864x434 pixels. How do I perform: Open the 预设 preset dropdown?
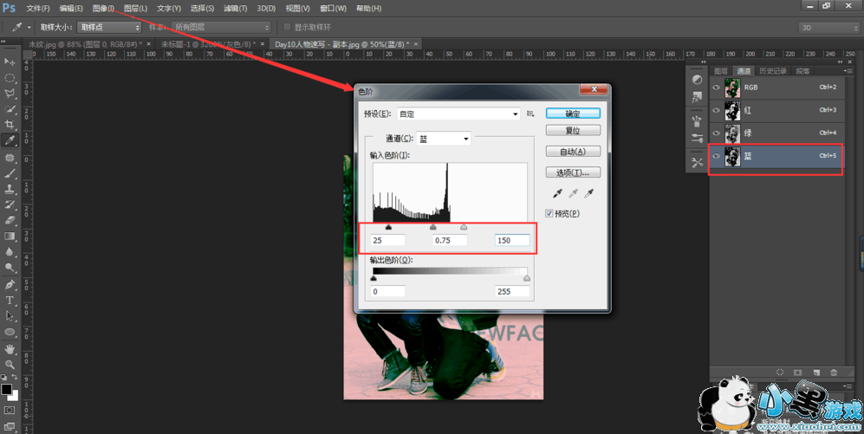point(458,114)
